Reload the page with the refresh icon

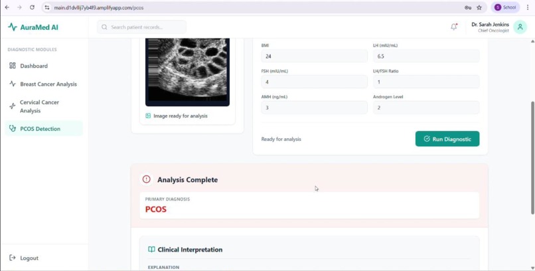32,7
